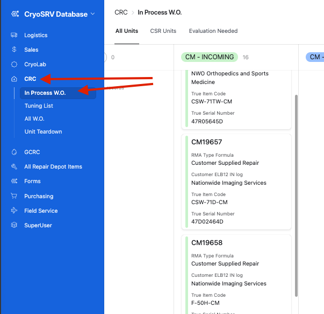Click the Sales dollar icon
Viewport: 324px width, 314px height.
[x=14, y=50]
